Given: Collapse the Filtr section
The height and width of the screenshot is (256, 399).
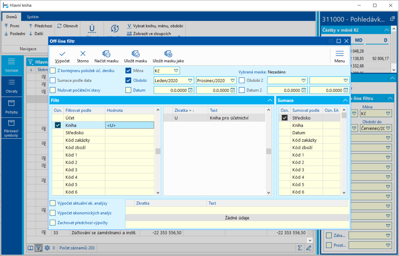Looking at the screenshot, I should (x=270, y=100).
